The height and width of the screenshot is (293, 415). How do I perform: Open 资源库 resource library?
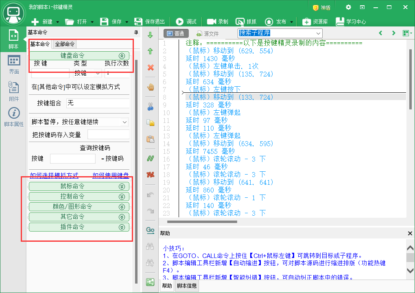pyautogui.click(x=315, y=22)
